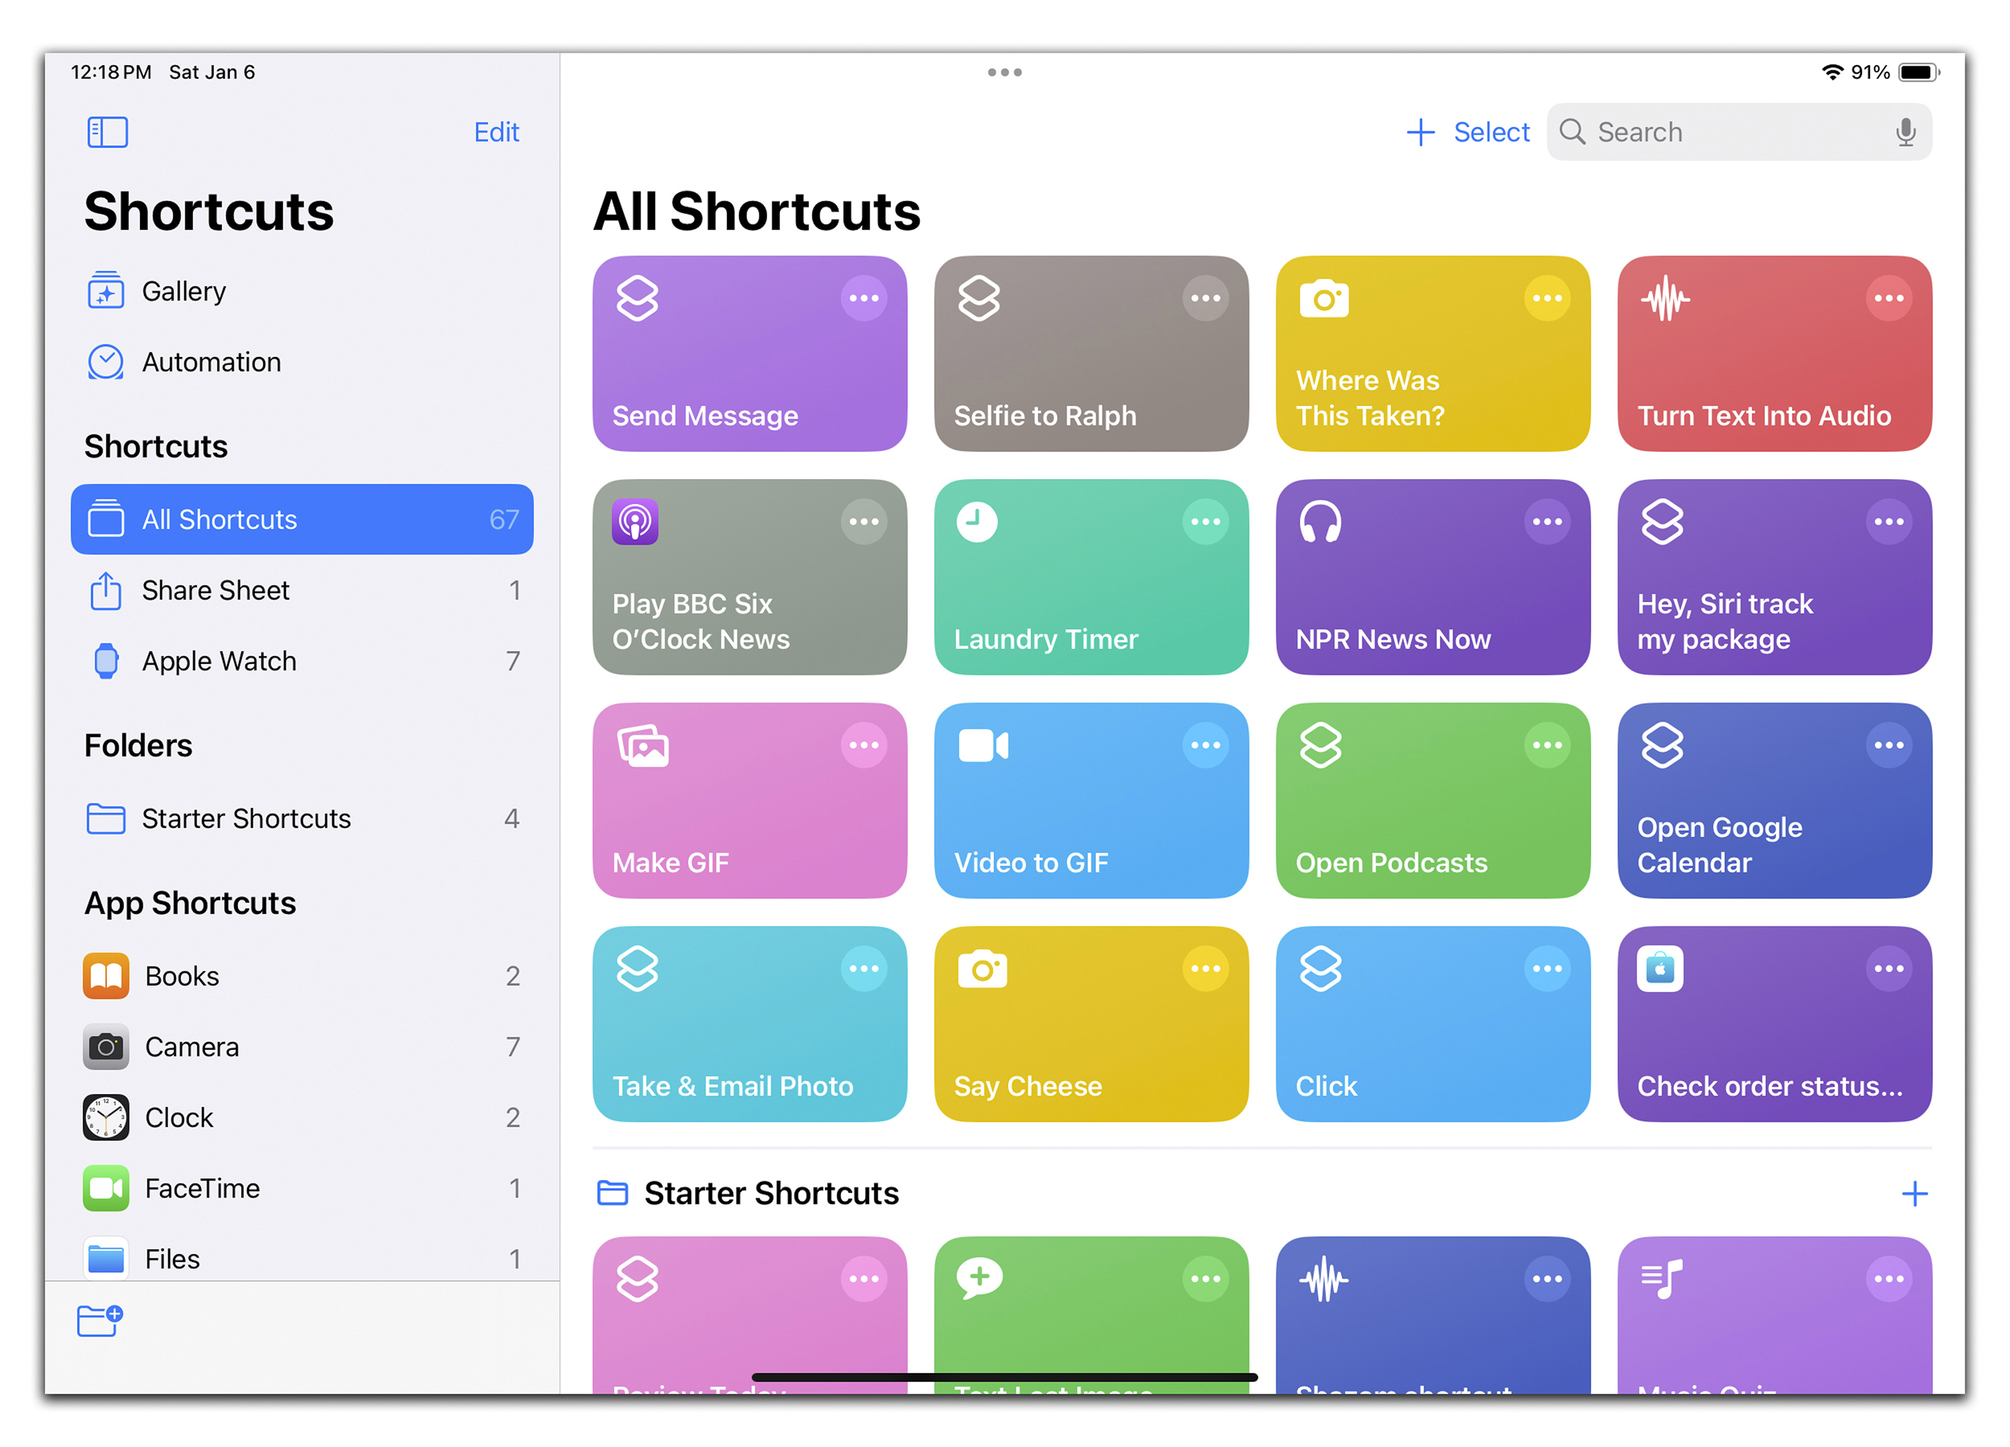The width and height of the screenshot is (2010, 1447).
Task: Open Clock app shortcuts
Action: pyautogui.click(x=301, y=1118)
